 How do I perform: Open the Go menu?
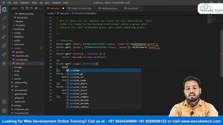(41, 3)
